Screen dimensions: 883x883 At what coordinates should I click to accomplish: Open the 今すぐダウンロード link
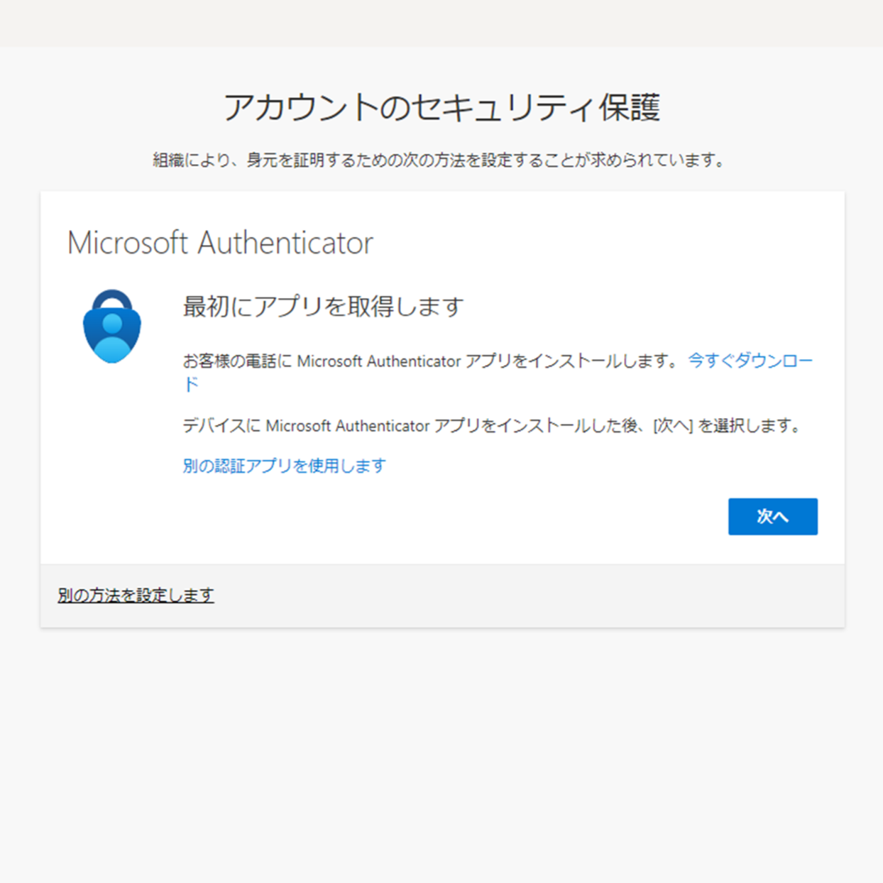pyautogui.click(x=750, y=361)
